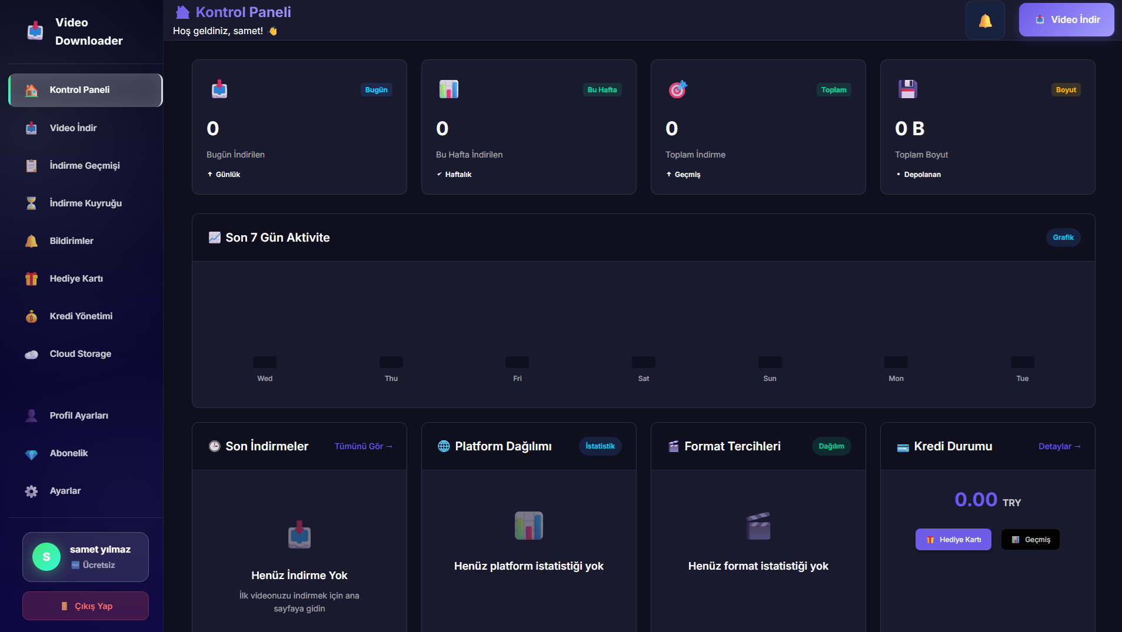Open Bildirimler in the sidebar
This screenshot has height=632, width=1122.
pyautogui.click(x=71, y=241)
